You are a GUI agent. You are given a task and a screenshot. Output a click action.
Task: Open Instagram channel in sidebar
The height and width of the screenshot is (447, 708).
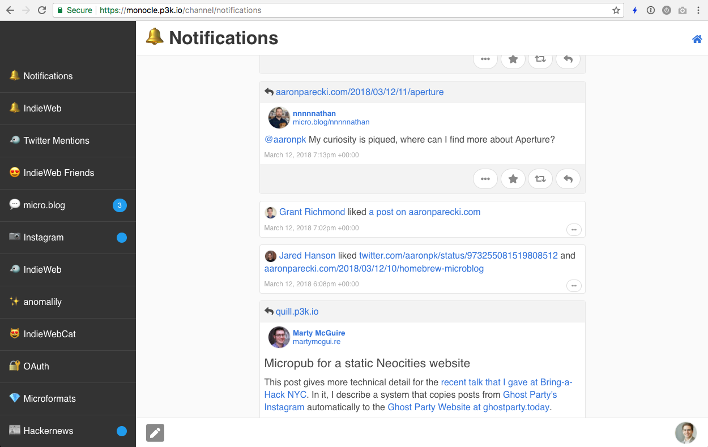tap(68, 237)
